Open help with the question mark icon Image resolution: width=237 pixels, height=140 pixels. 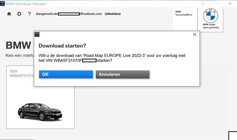tap(29, 14)
